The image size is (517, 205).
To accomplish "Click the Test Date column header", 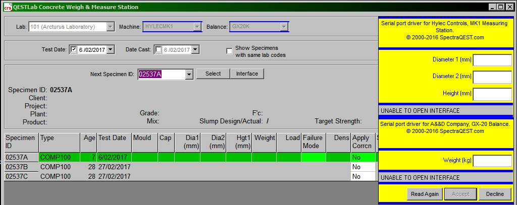I will (x=112, y=138).
